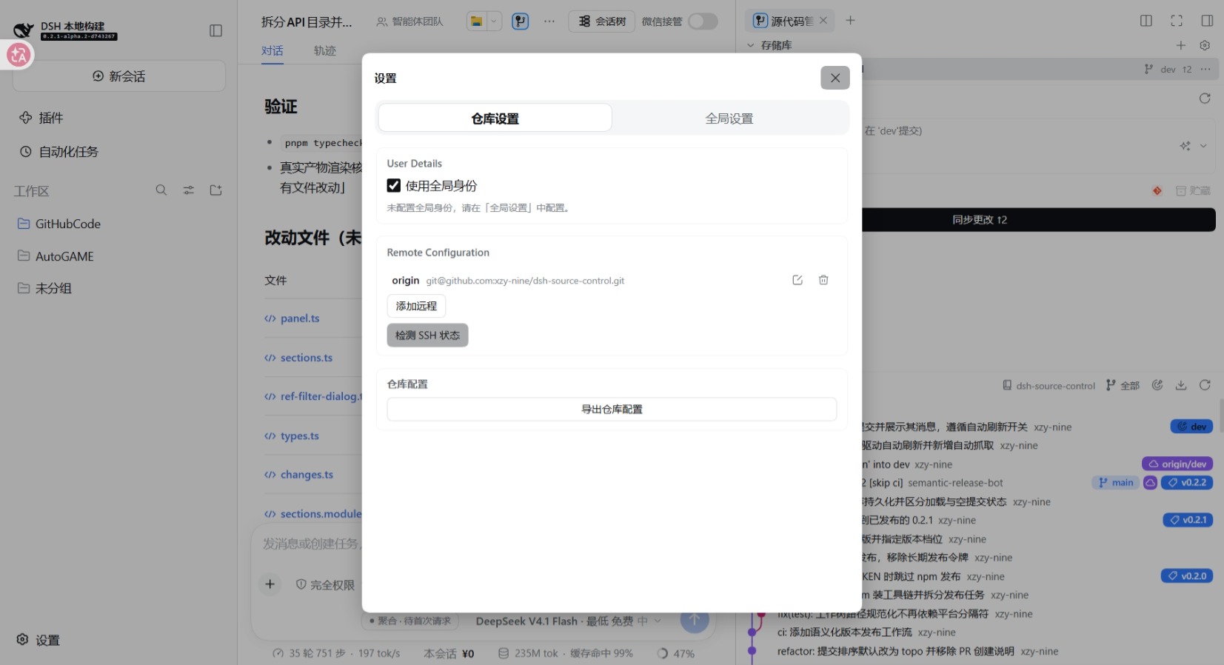Screen dimensions: 1224x665
Task: Click 导出仓库配置 button
Action: pyautogui.click(x=612, y=410)
